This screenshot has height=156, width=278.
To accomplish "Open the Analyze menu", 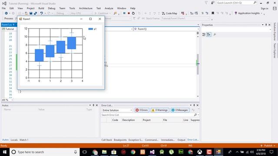I will tap(109, 8).
